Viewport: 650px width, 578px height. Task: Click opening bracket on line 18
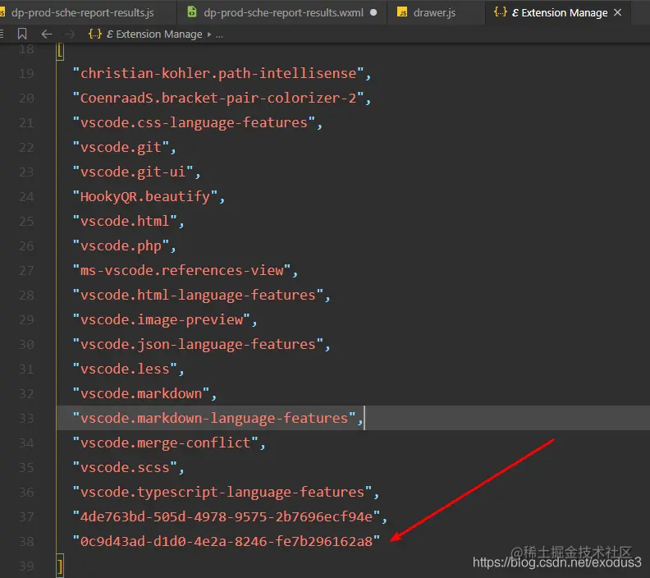[x=61, y=52]
